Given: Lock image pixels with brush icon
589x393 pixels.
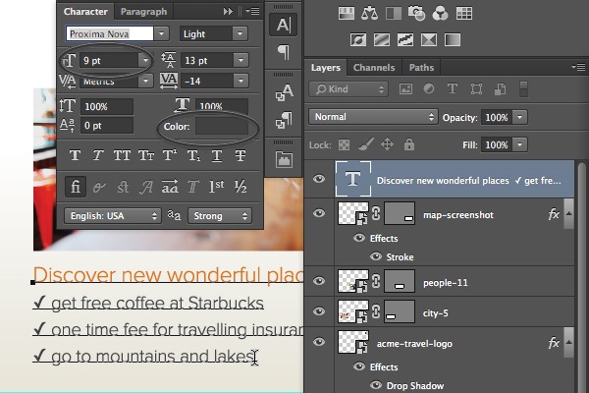Looking at the screenshot, I should click(366, 144).
